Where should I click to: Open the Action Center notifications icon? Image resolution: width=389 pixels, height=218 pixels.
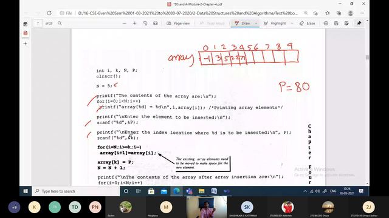[x=361, y=191]
